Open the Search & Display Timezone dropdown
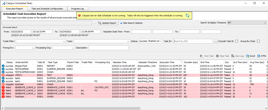 [247, 23]
